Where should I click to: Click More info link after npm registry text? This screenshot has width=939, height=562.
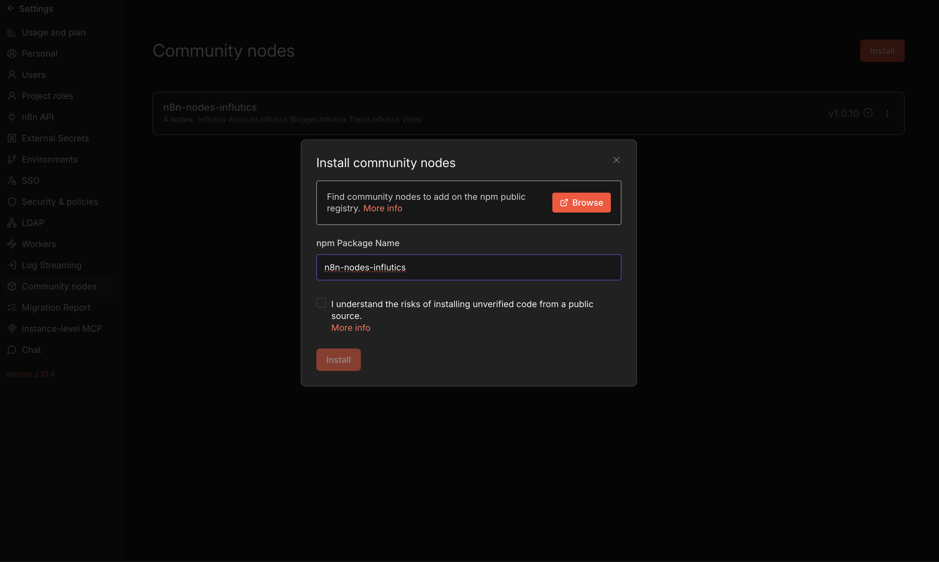point(383,208)
